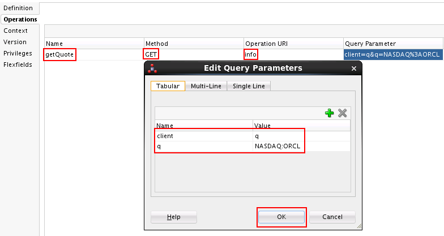This screenshot has height=236, width=444.
Task: Select the getQuote name cell
Action: 94,54
